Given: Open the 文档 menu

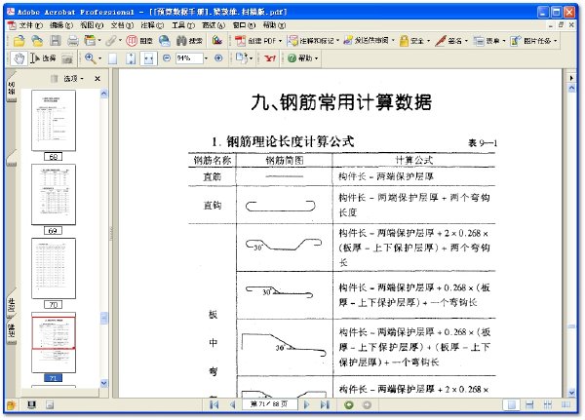Looking at the screenshot, I should [x=122, y=25].
